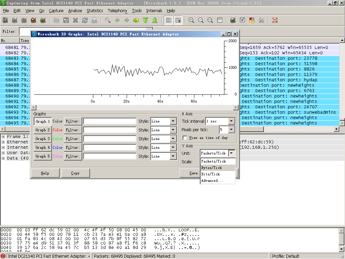This screenshot has height=259, width=345.
Task: Stop the running capture icon
Action: pos(33,20)
